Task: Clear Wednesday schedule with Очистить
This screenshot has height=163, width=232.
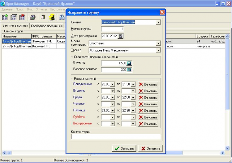Action: click(148, 98)
